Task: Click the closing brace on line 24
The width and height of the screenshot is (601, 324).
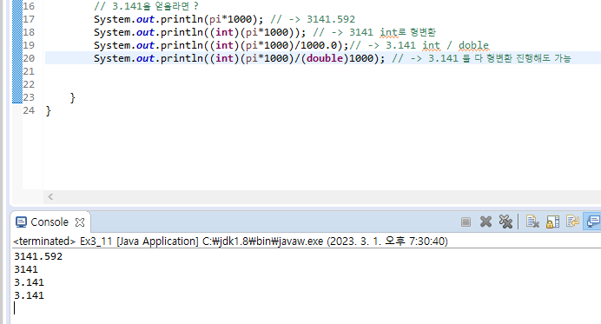Action: 49,111
